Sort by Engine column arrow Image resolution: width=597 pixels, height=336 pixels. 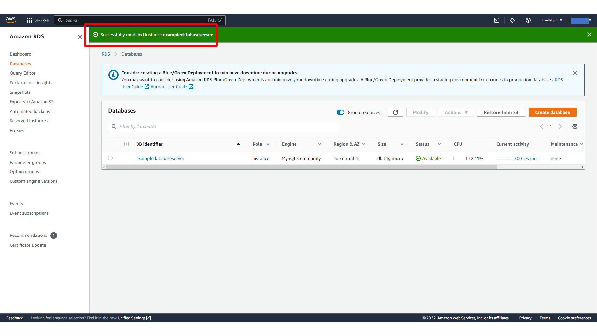(x=319, y=144)
